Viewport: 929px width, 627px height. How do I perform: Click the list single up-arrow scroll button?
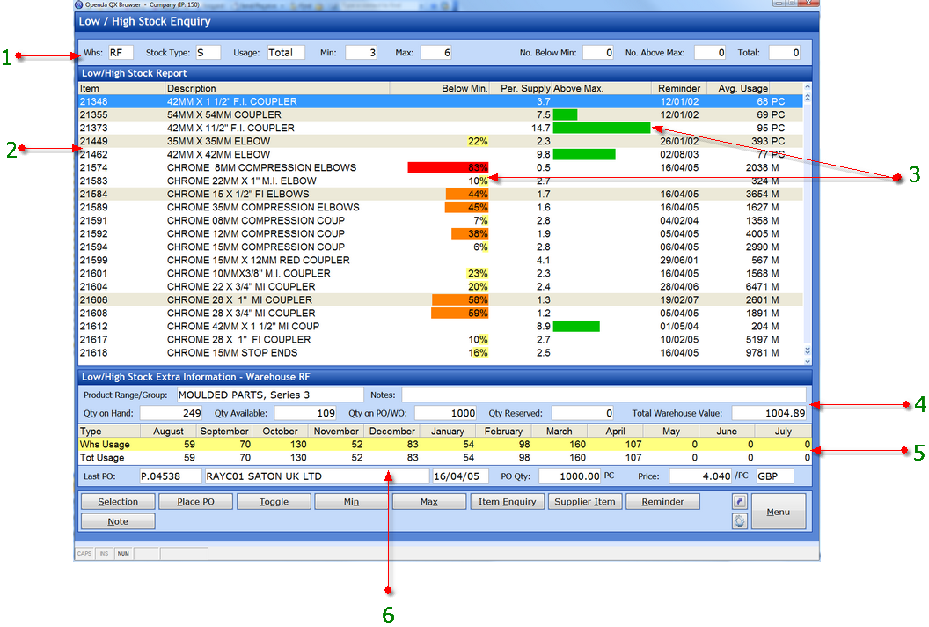[x=807, y=87]
